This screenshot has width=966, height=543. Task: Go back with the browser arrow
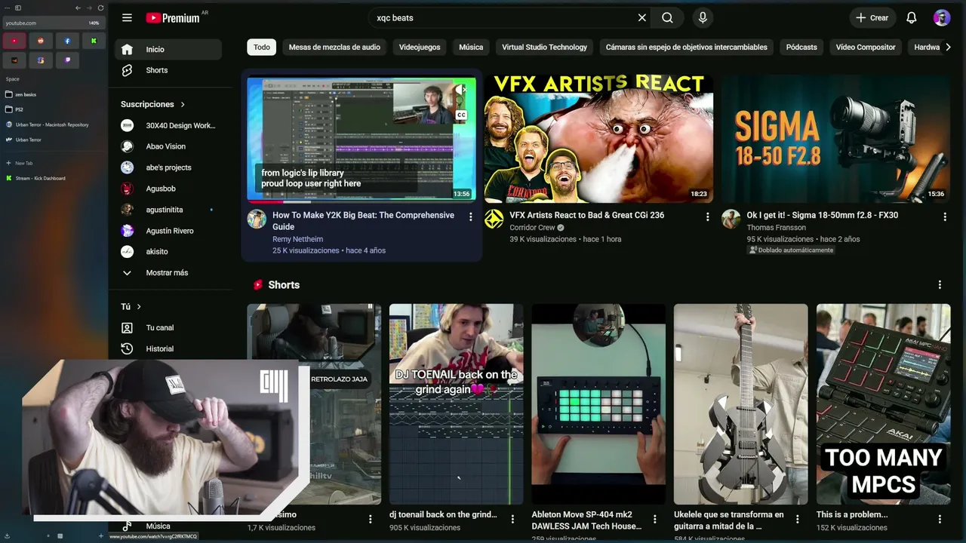coord(78,8)
